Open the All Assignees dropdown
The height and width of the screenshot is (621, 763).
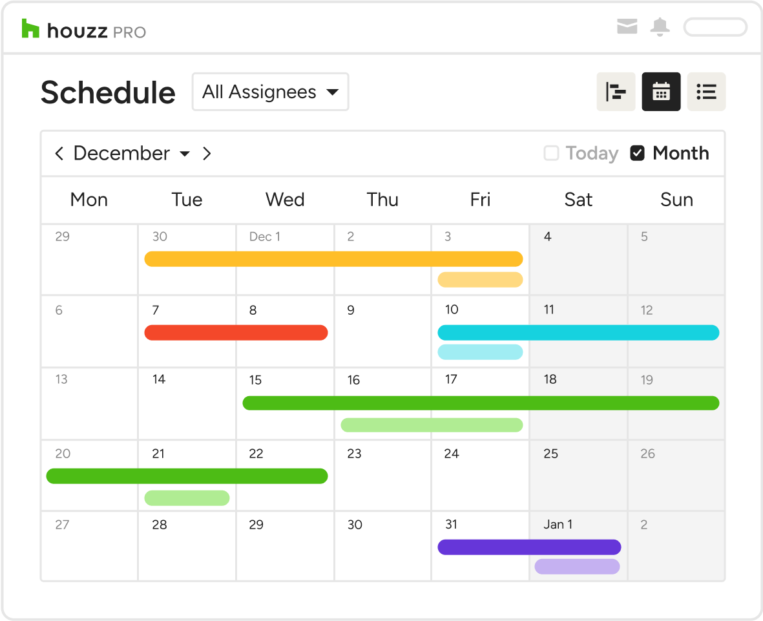pos(270,92)
